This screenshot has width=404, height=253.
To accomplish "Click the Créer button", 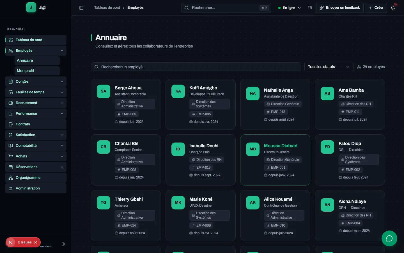I will click(x=376, y=8).
